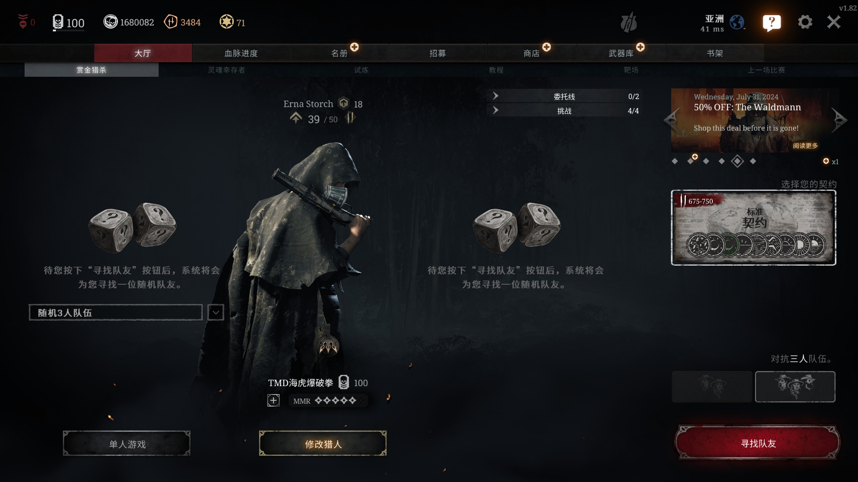Show next news with right arrow
The image size is (858, 482).
(839, 120)
